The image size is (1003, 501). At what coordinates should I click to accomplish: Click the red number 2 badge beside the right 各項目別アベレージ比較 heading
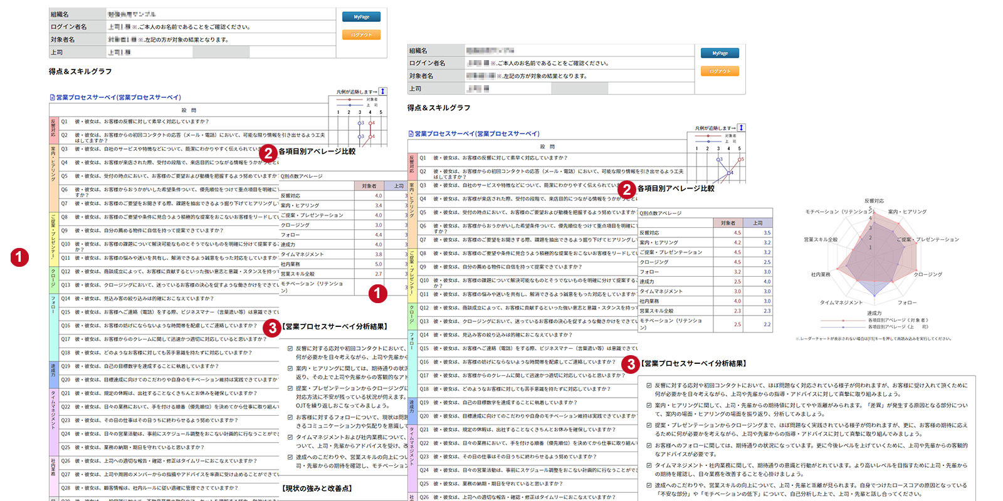[x=626, y=189]
